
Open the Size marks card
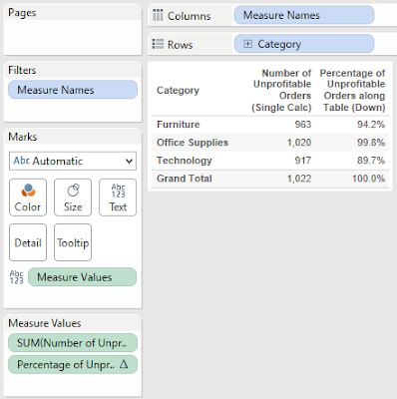point(73,198)
